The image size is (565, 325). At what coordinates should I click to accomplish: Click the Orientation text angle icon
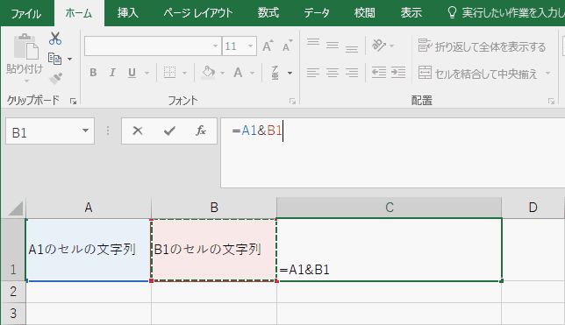(x=379, y=46)
